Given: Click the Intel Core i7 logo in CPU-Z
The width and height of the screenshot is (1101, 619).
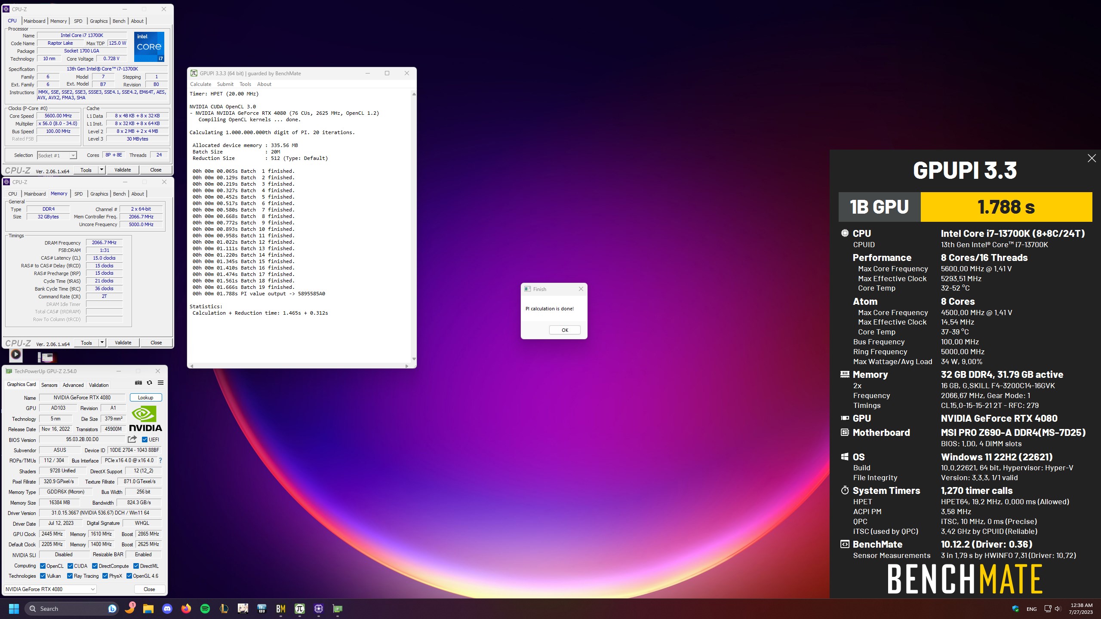Looking at the screenshot, I should 149,47.
